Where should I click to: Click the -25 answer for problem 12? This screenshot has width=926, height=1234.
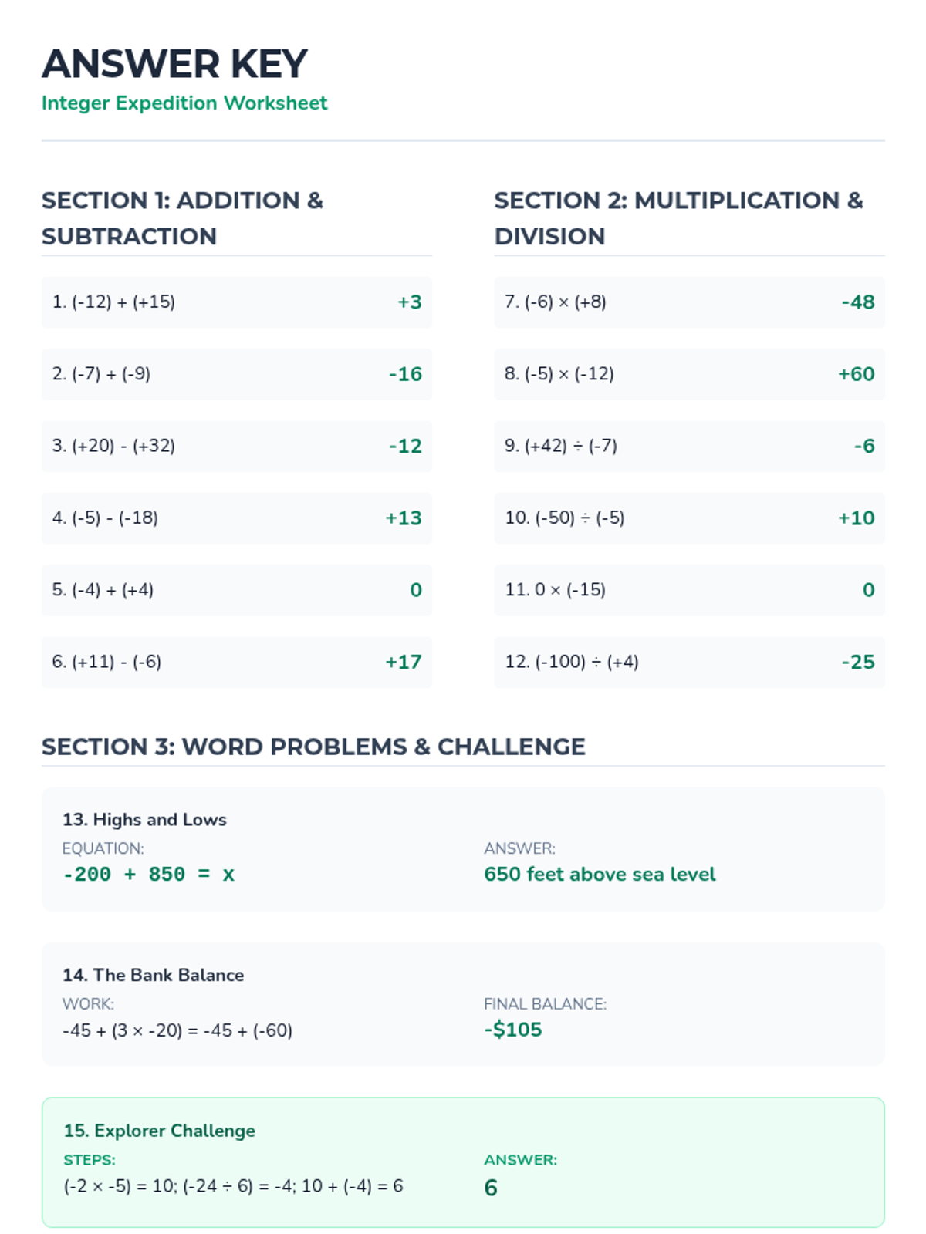click(x=857, y=663)
